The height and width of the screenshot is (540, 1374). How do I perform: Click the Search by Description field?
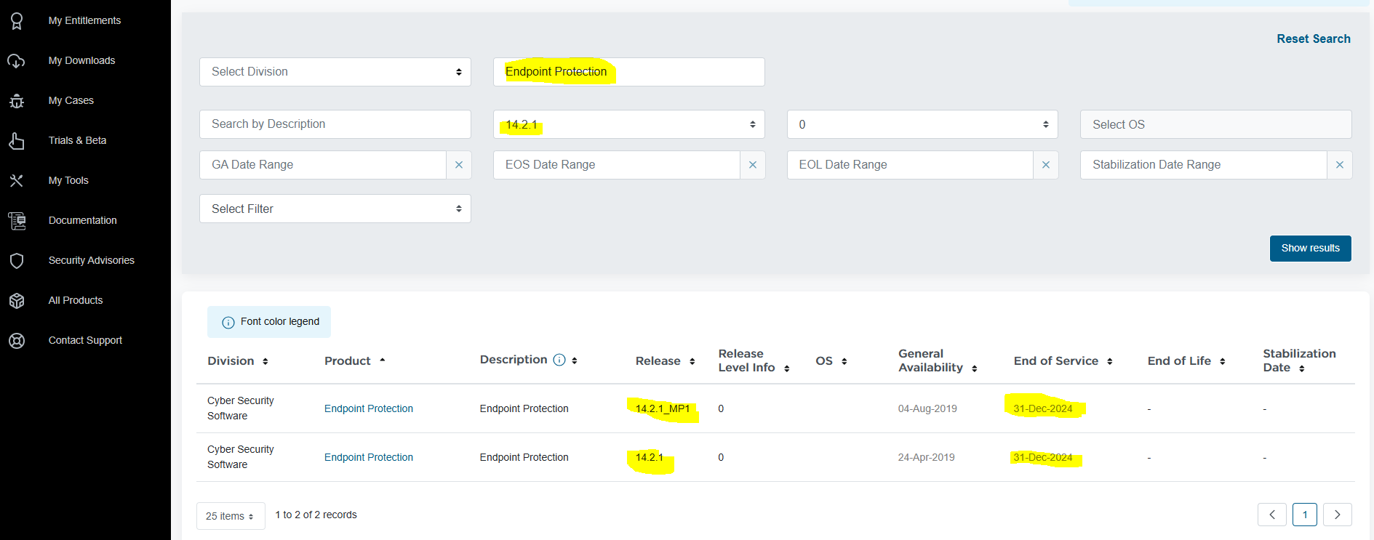pyautogui.click(x=335, y=124)
